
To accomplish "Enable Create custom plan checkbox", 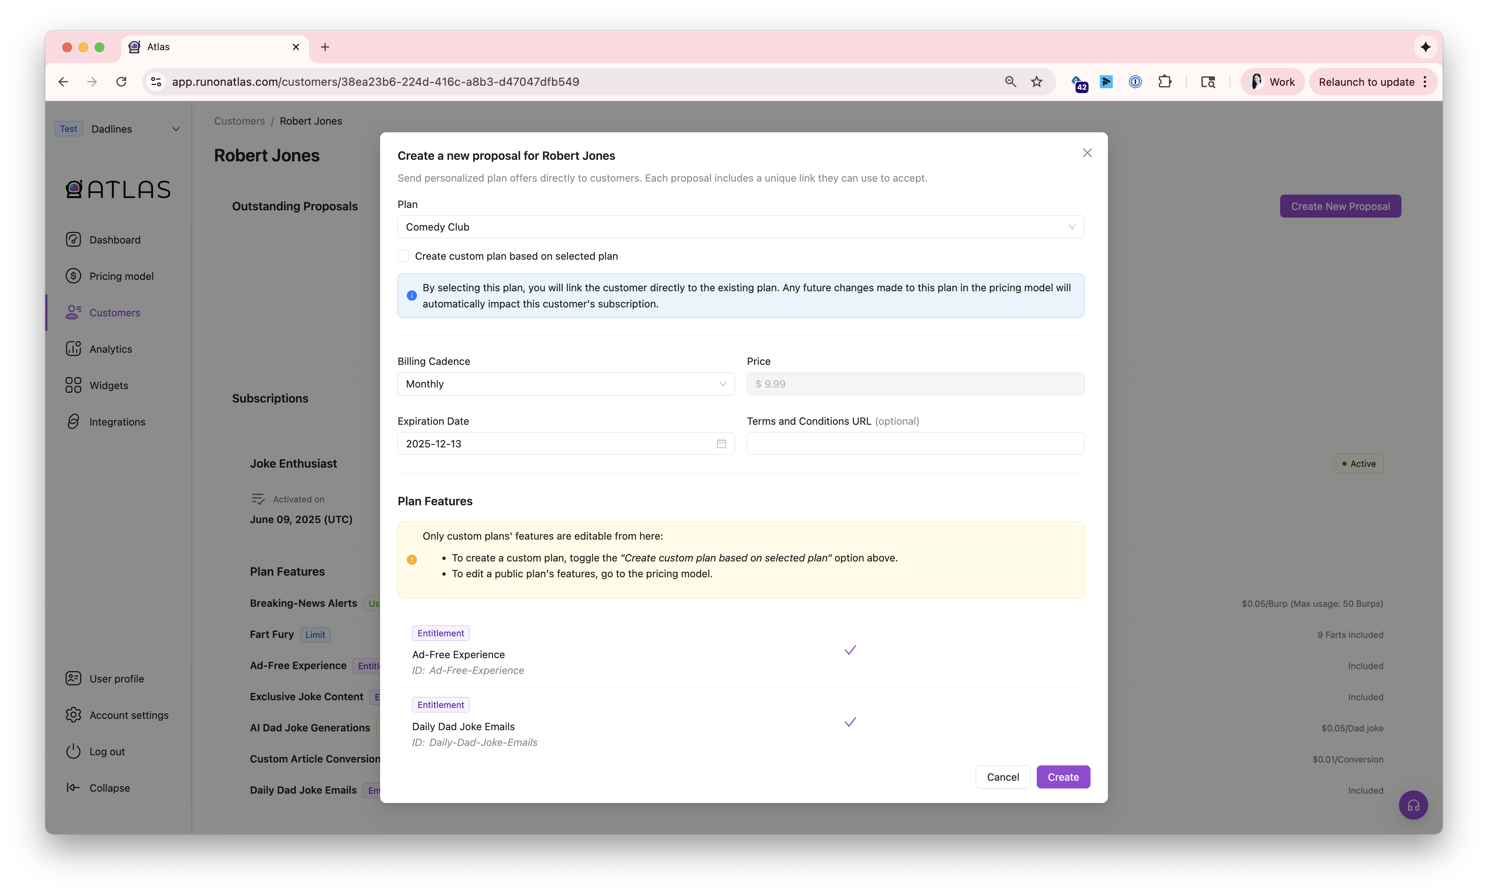I will click(404, 256).
